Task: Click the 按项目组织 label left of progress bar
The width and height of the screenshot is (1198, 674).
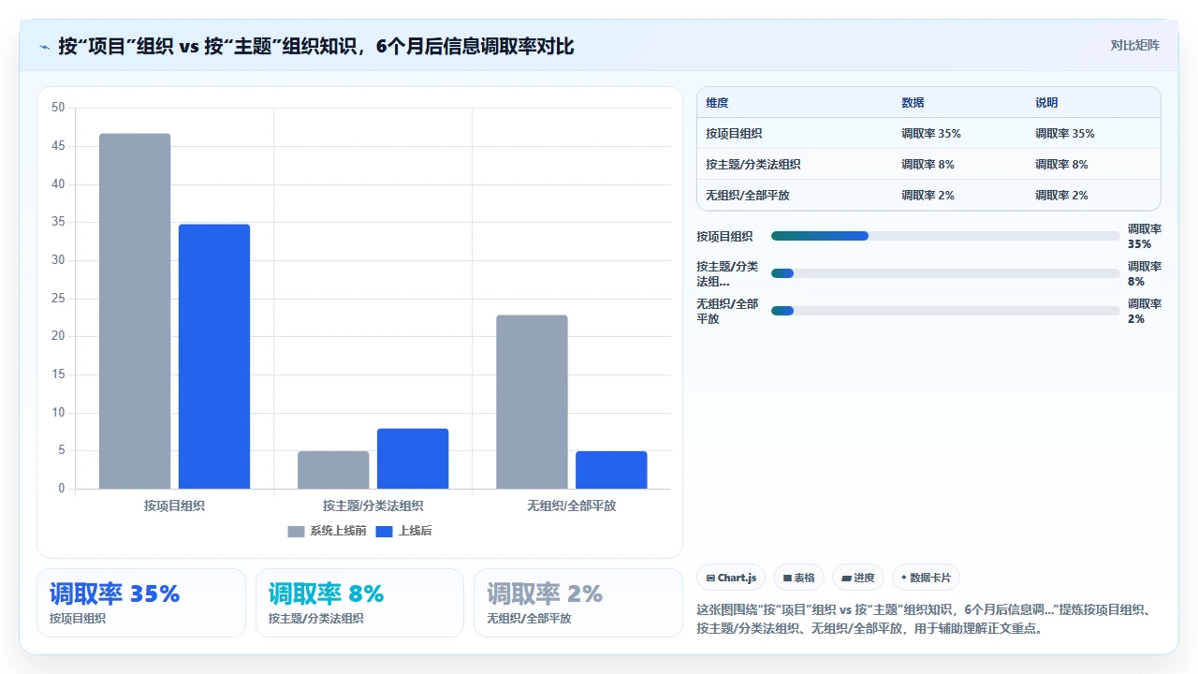Action: coord(724,237)
